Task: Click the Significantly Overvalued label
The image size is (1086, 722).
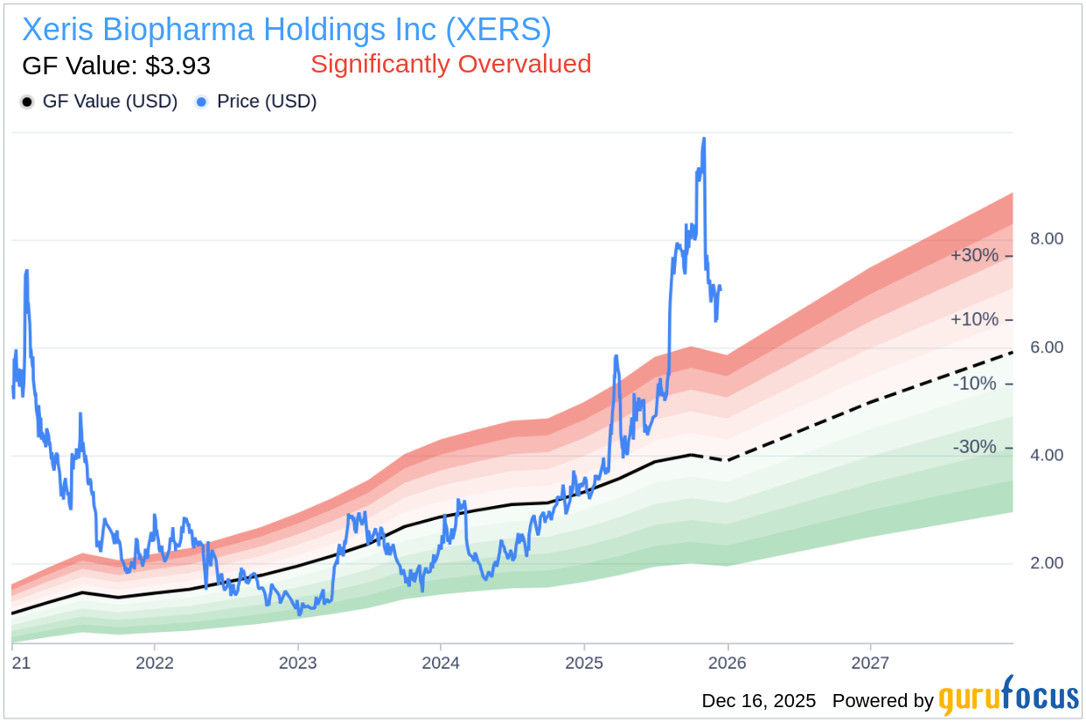Action: coord(450,64)
